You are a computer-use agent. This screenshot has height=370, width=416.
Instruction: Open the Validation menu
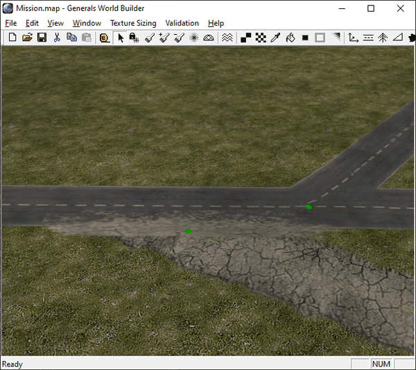tap(182, 23)
